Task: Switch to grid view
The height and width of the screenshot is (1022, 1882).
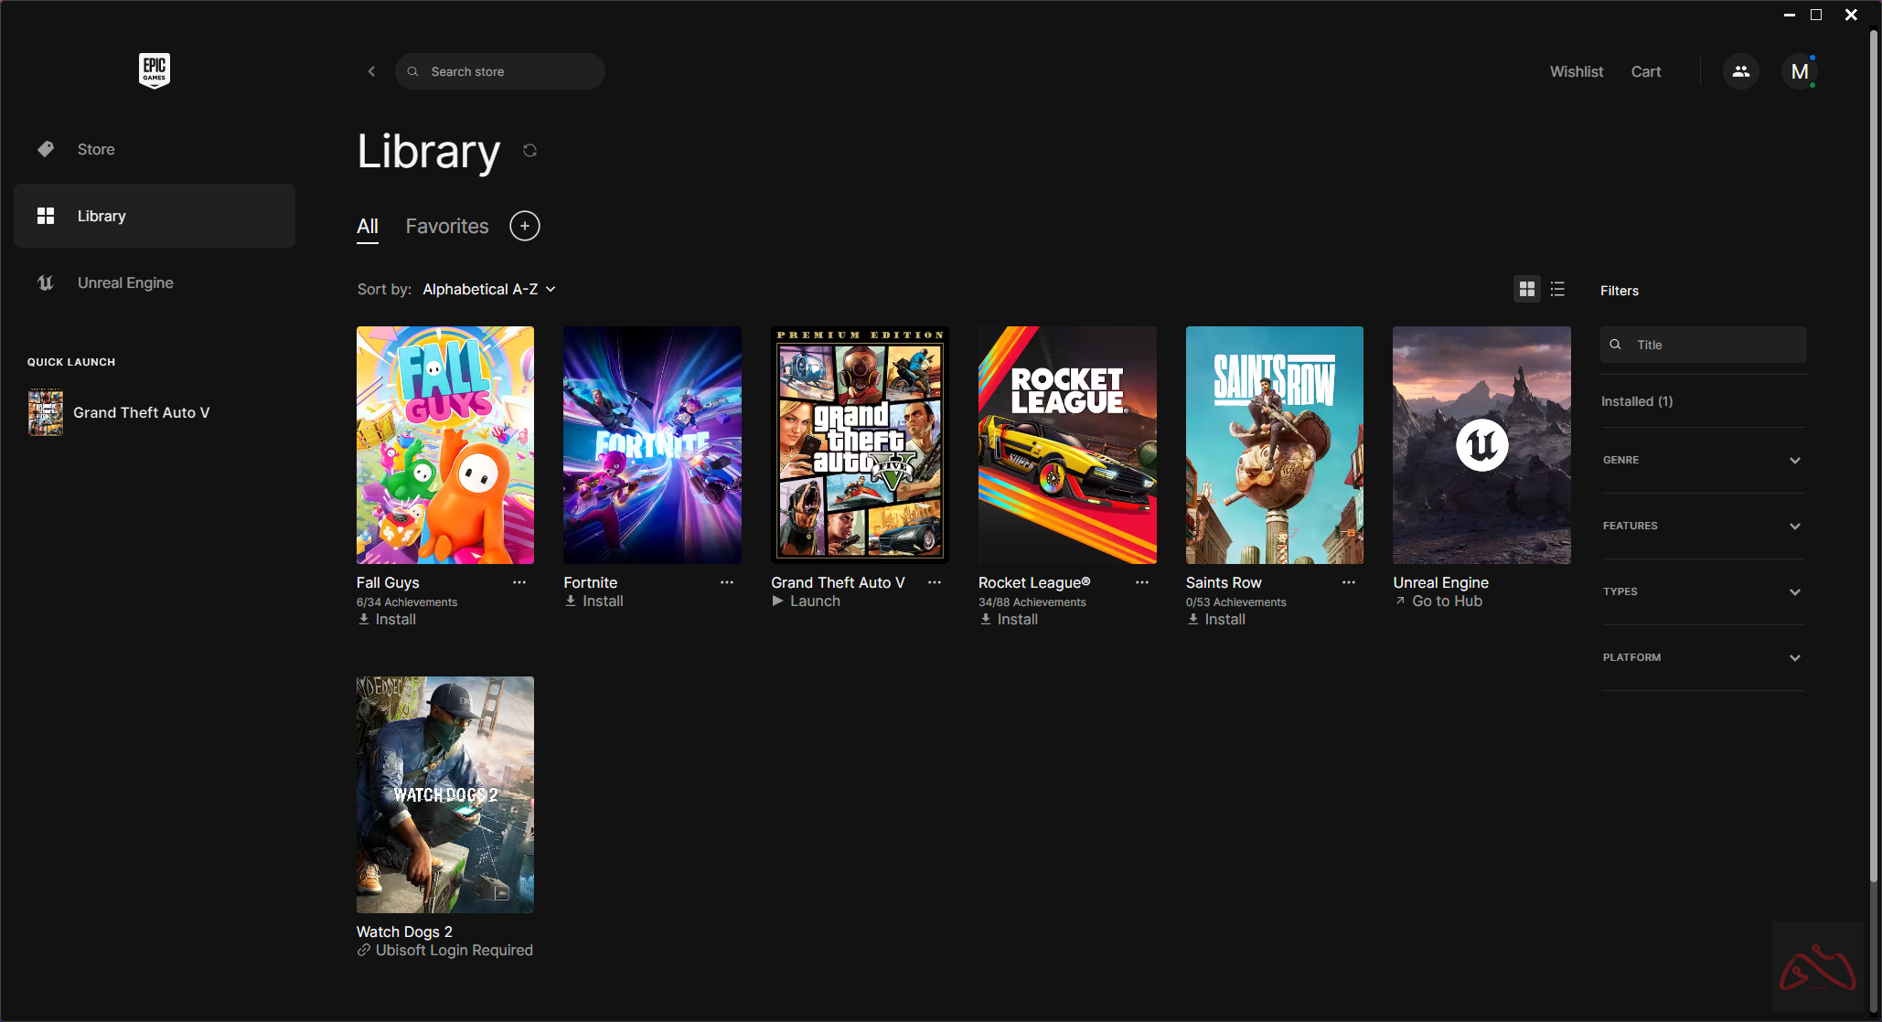Action: click(1526, 289)
